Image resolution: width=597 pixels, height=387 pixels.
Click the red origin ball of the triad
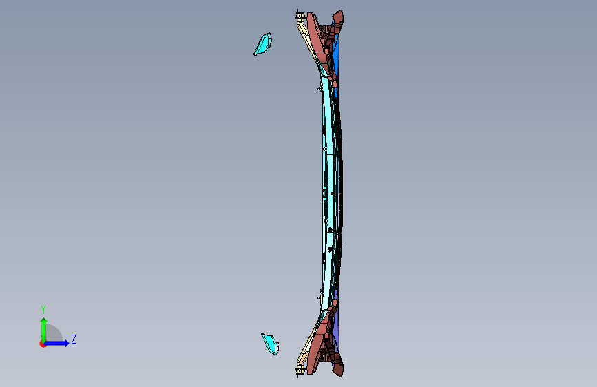tap(43, 344)
